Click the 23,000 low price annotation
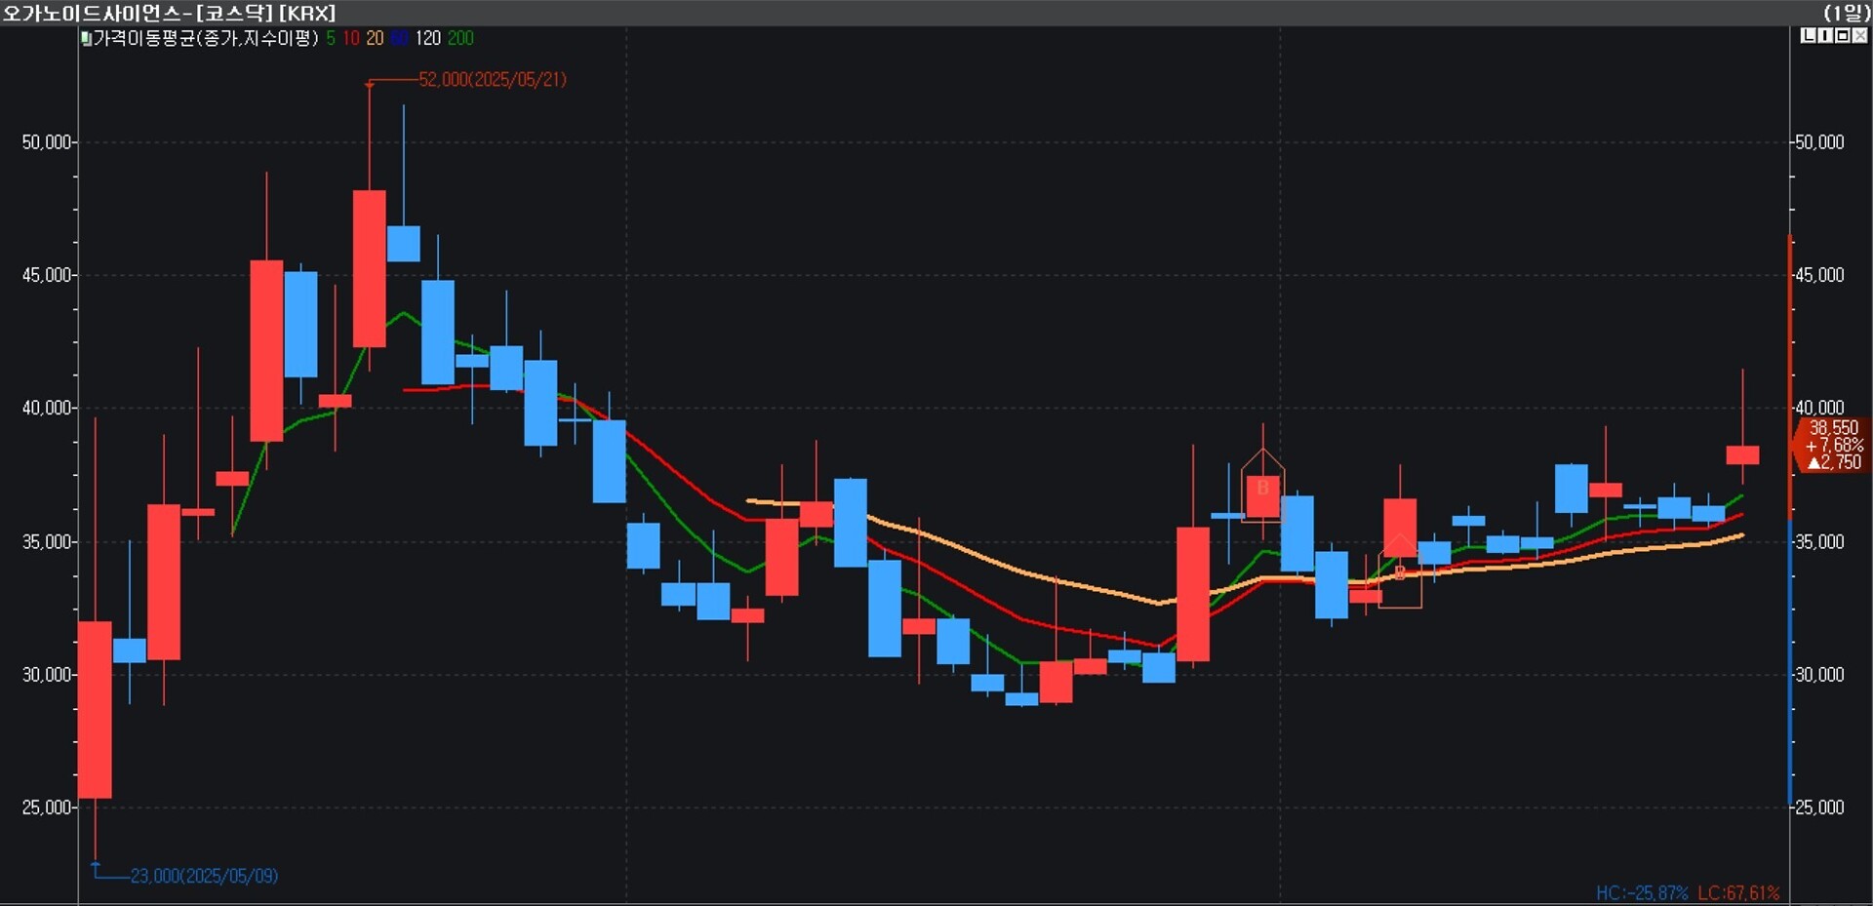 coord(204,876)
